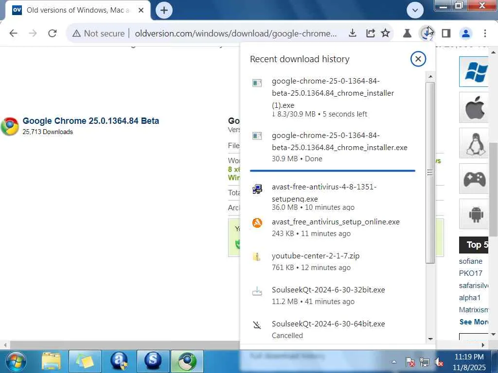Open avast_free_antivirus_setup_online.exe download entry
Screen dimensions: 498x373
tap(333, 227)
